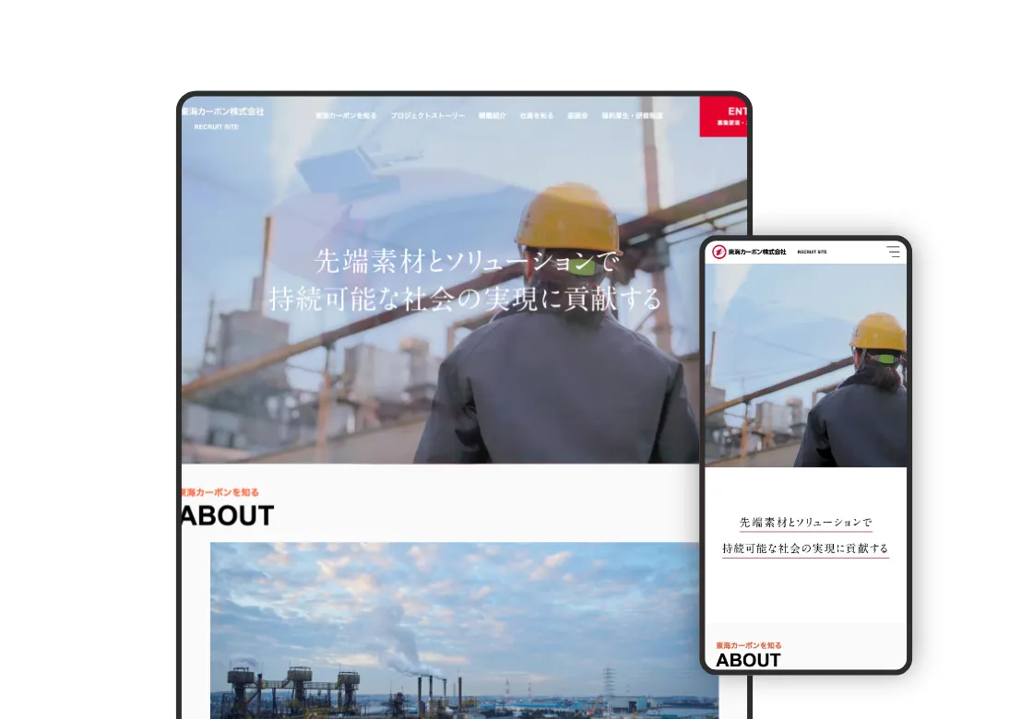The image size is (1033, 719).
Task: Click the orange 東海カーボンを知る label on the phone
Action: coord(748,645)
